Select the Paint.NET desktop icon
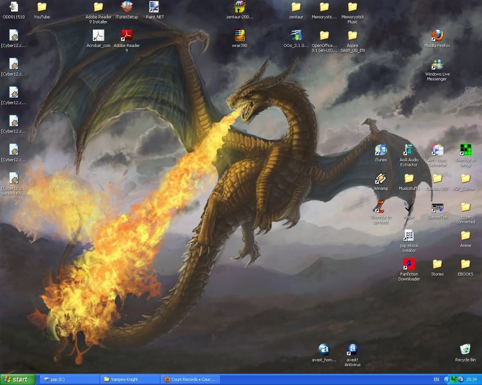482x385 pixels. (154, 7)
